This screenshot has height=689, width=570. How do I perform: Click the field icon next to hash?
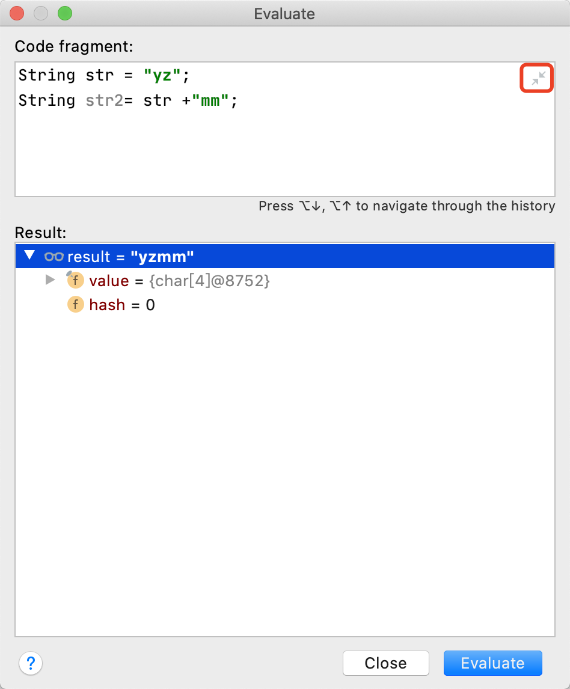pos(75,305)
